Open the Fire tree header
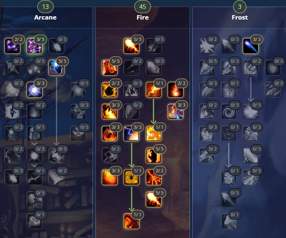286x238 pixels. [x=143, y=17]
